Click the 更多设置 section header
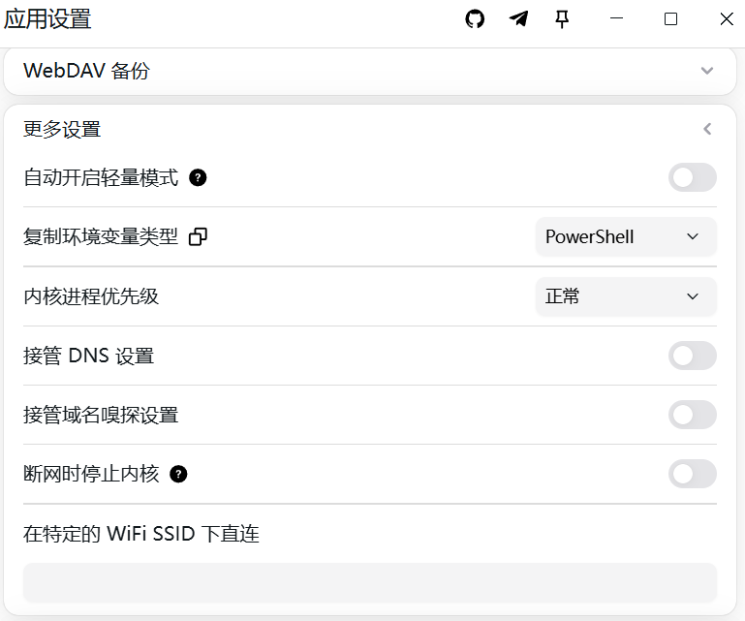 point(370,129)
